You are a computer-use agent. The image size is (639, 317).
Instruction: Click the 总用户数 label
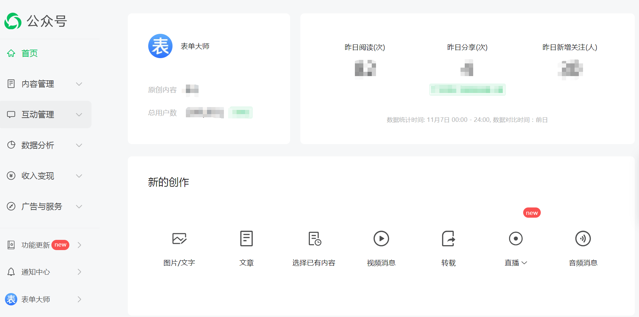coord(162,113)
